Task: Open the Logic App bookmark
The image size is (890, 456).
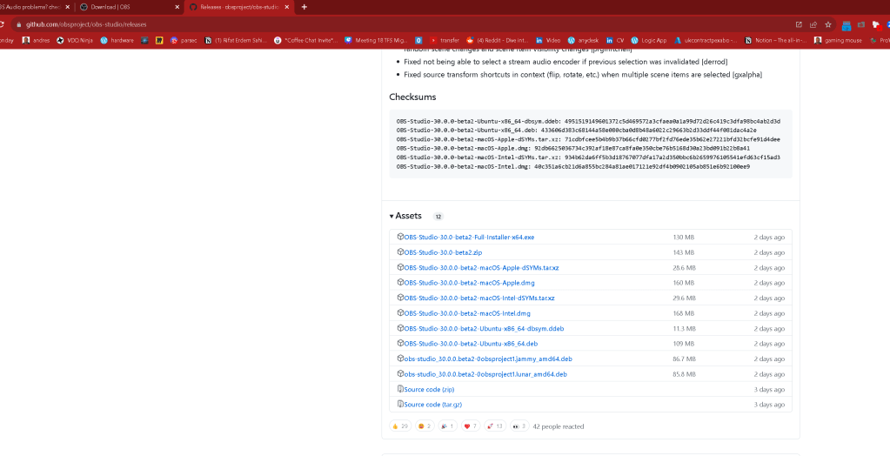Action: (649, 40)
